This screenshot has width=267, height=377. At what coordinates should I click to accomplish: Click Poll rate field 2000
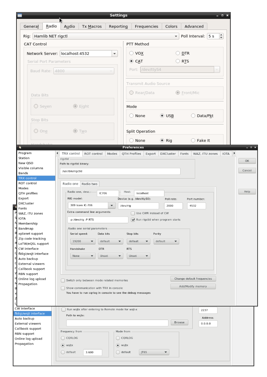(x=173, y=206)
